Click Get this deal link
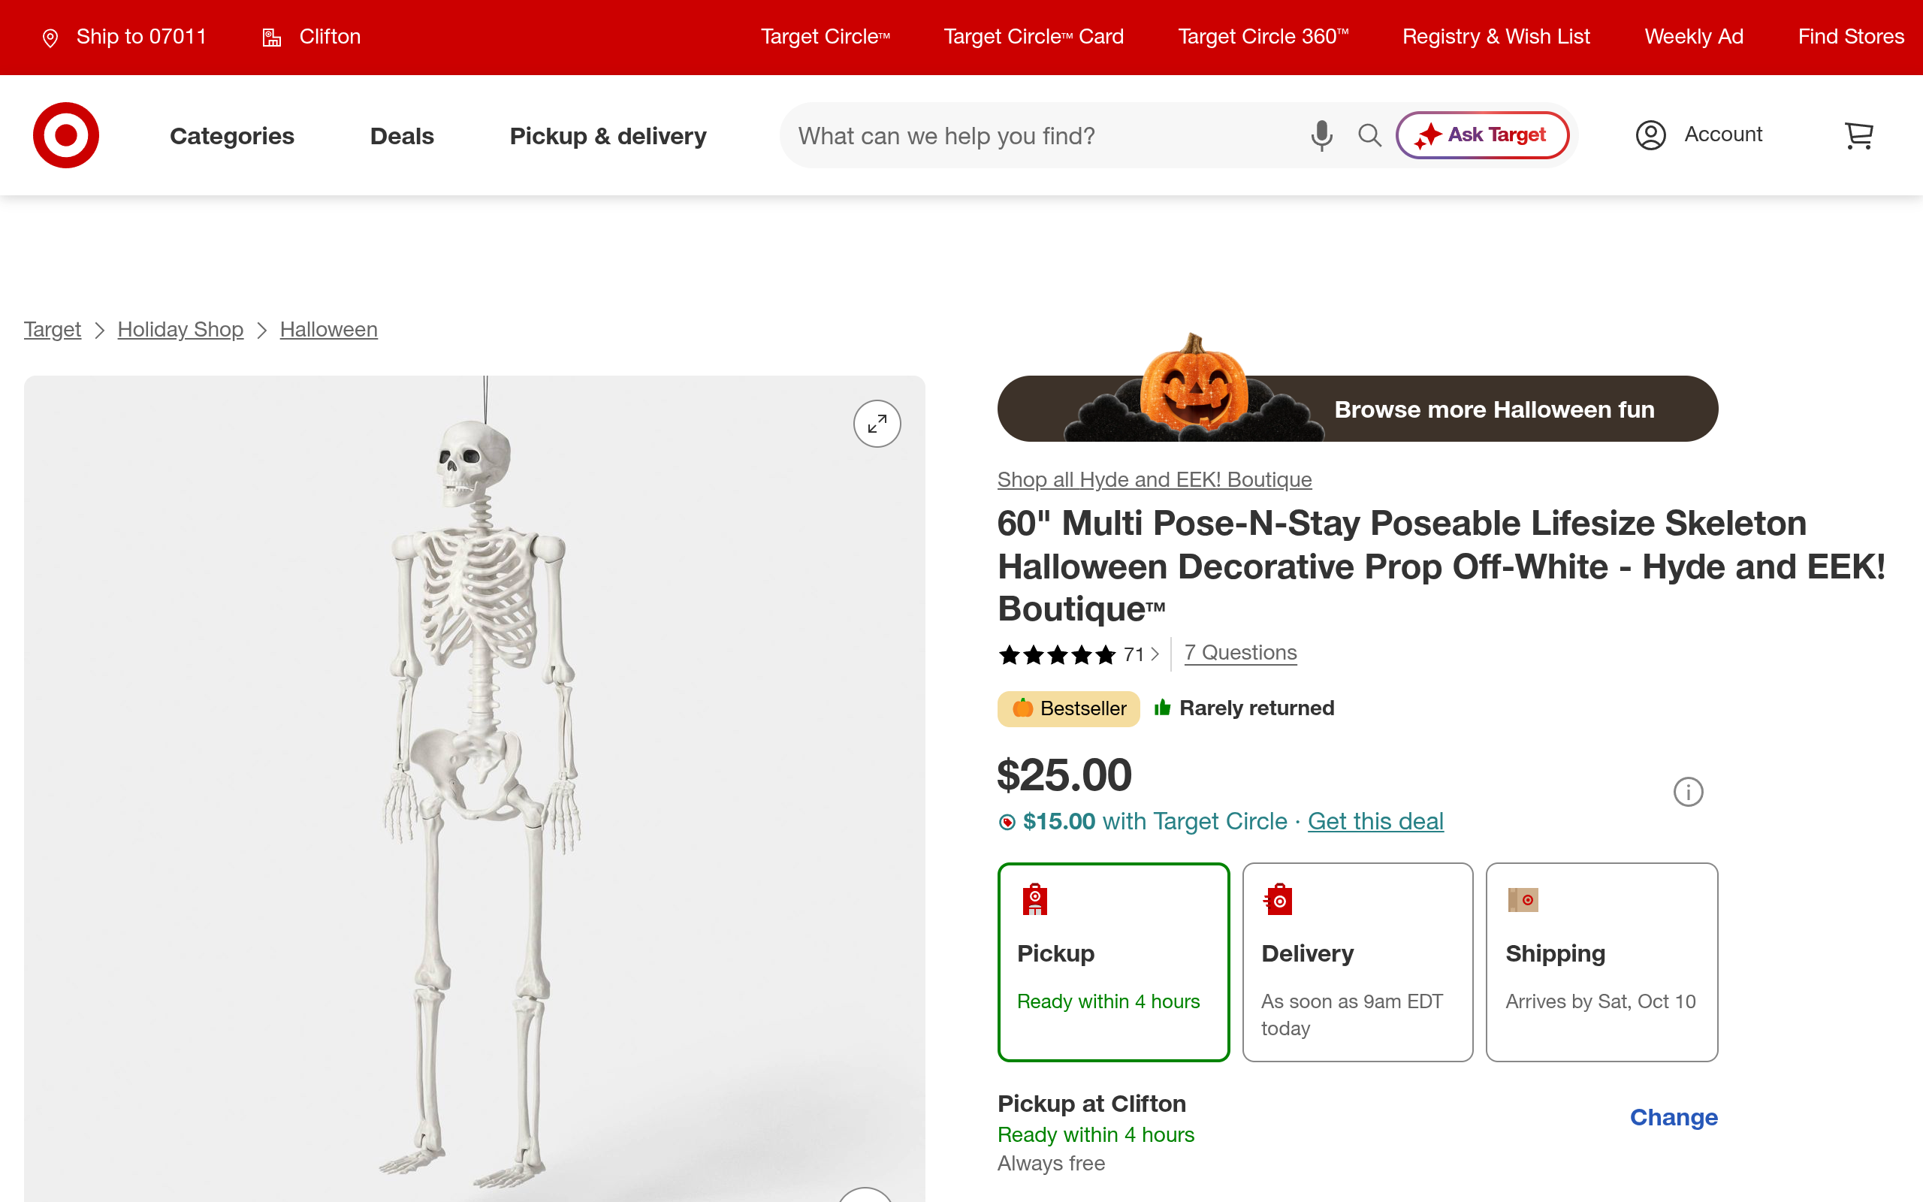The width and height of the screenshot is (1923, 1202). point(1375,821)
